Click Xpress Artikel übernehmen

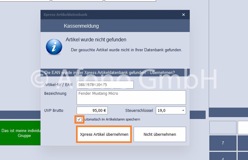(104, 134)
